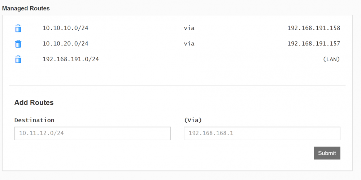361x180 pixels.
Task: Click the (Via) field label
Action: [x=193, y=120]
